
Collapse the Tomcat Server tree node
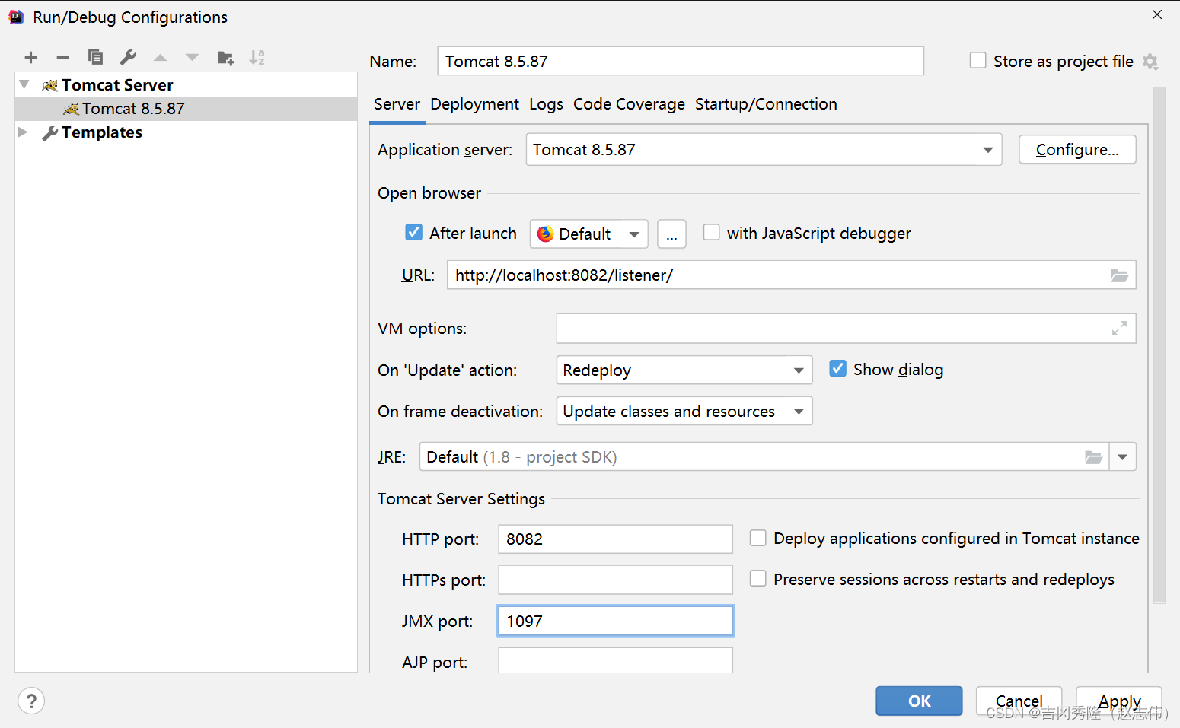pos(24,84)
